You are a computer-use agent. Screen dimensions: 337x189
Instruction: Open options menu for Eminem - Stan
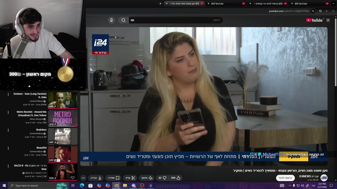pyautogui.click(x=8, y=94)
